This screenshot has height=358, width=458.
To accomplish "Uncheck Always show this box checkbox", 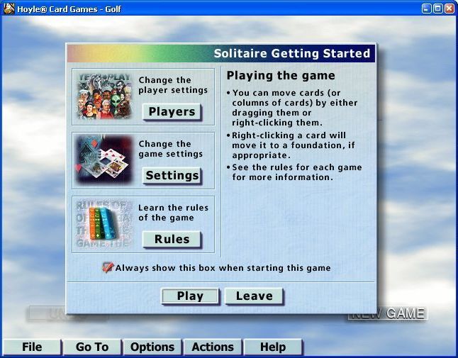I will pos(108,267).
